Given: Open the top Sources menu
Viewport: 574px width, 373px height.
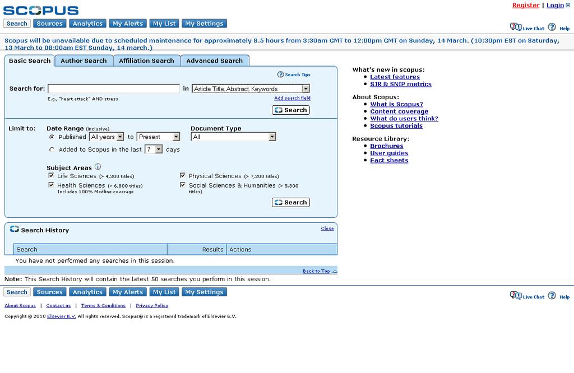Looking at the screenshot, I should tap(49, 24).
